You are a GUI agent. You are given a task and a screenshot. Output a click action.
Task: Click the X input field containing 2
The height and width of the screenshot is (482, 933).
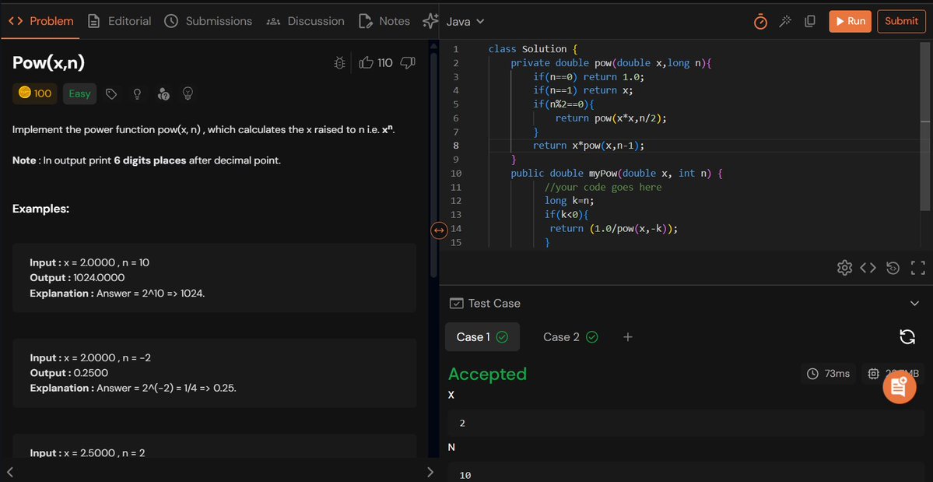tap(686, 423)
